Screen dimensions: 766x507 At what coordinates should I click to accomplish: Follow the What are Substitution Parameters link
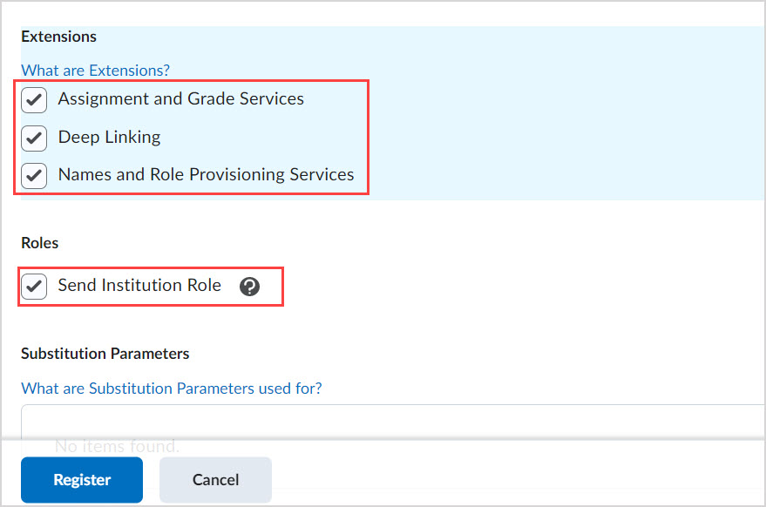click(x=171, y=389)
